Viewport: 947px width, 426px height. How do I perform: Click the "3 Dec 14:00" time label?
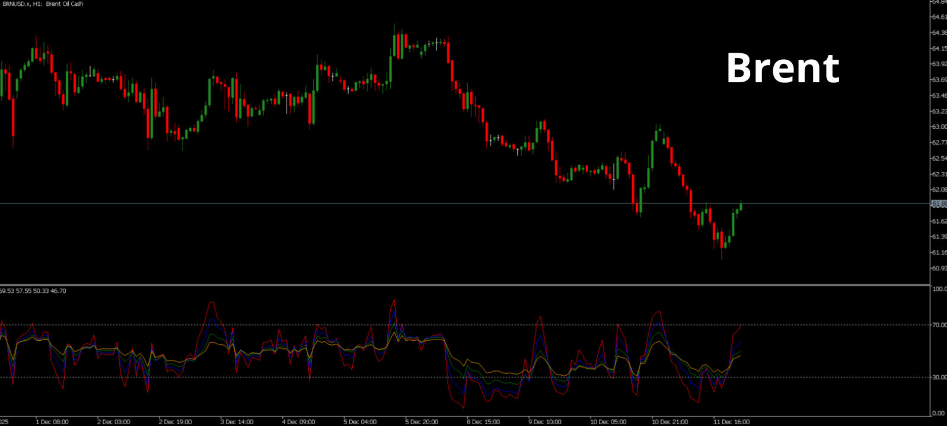click(x=237, y=422)
